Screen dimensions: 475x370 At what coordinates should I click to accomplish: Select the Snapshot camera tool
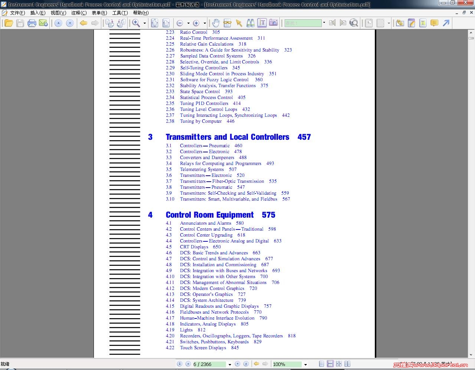[x=273, y=23]
